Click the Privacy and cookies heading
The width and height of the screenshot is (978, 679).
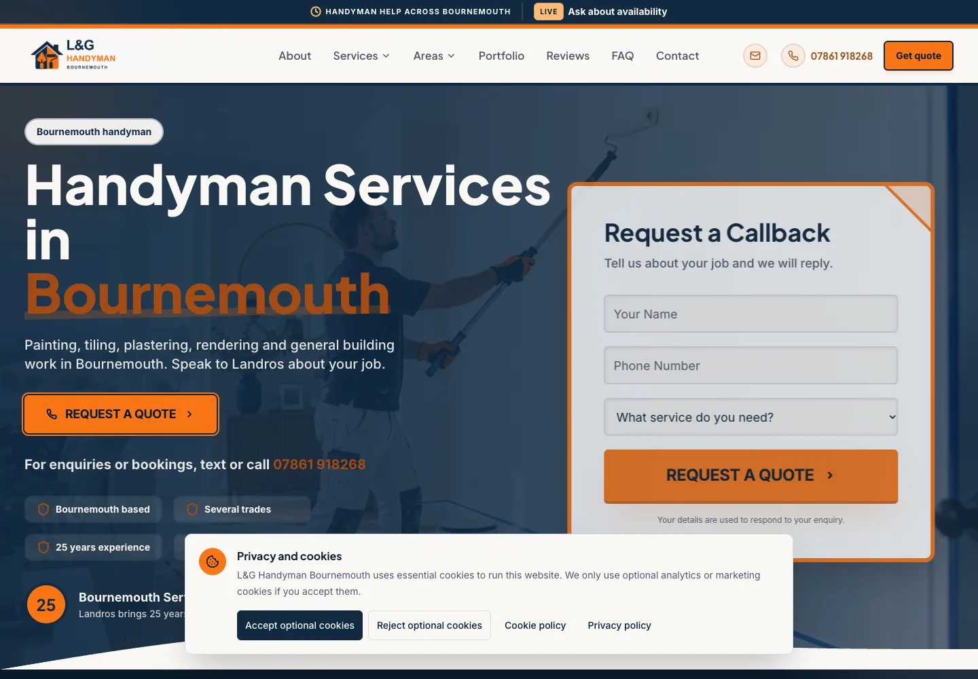tap(289, 556)
